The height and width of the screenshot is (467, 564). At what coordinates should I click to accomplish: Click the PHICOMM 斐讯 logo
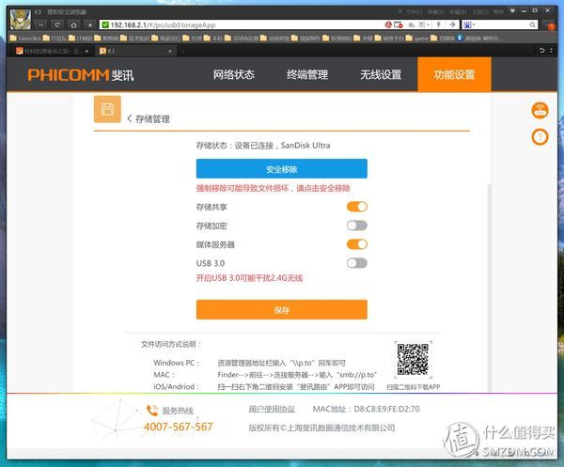coord(81,75)
